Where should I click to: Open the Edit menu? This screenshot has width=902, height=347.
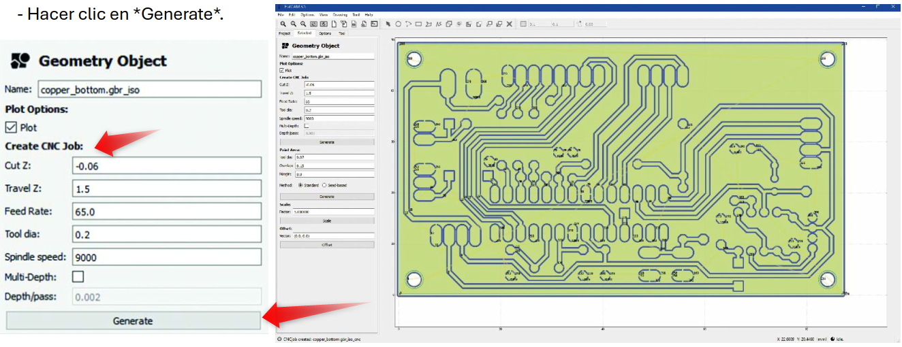[292, 14]
